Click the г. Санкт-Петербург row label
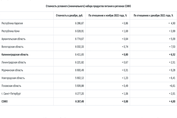Viewport: 177px width, 118px height. 11,94
